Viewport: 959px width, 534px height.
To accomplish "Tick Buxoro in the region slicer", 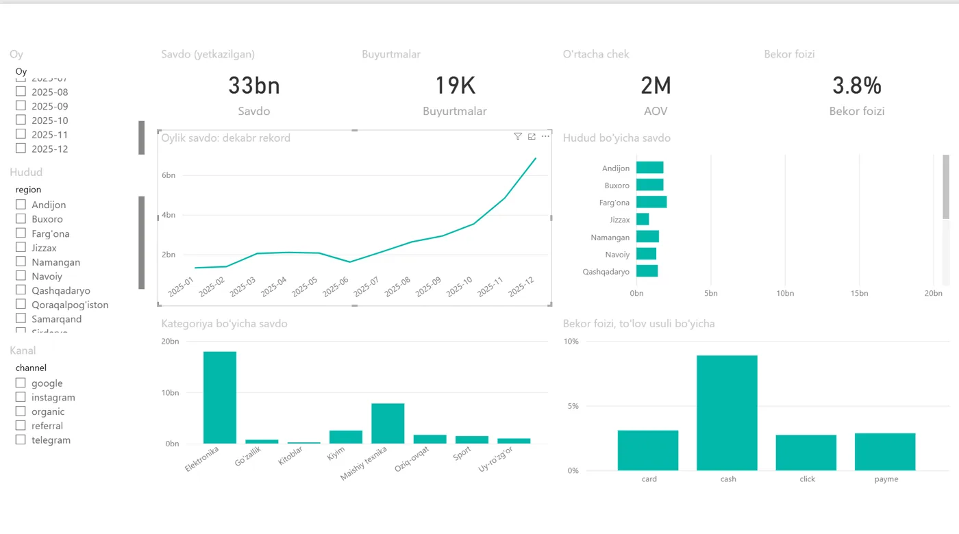I will [x=21, y=218].
